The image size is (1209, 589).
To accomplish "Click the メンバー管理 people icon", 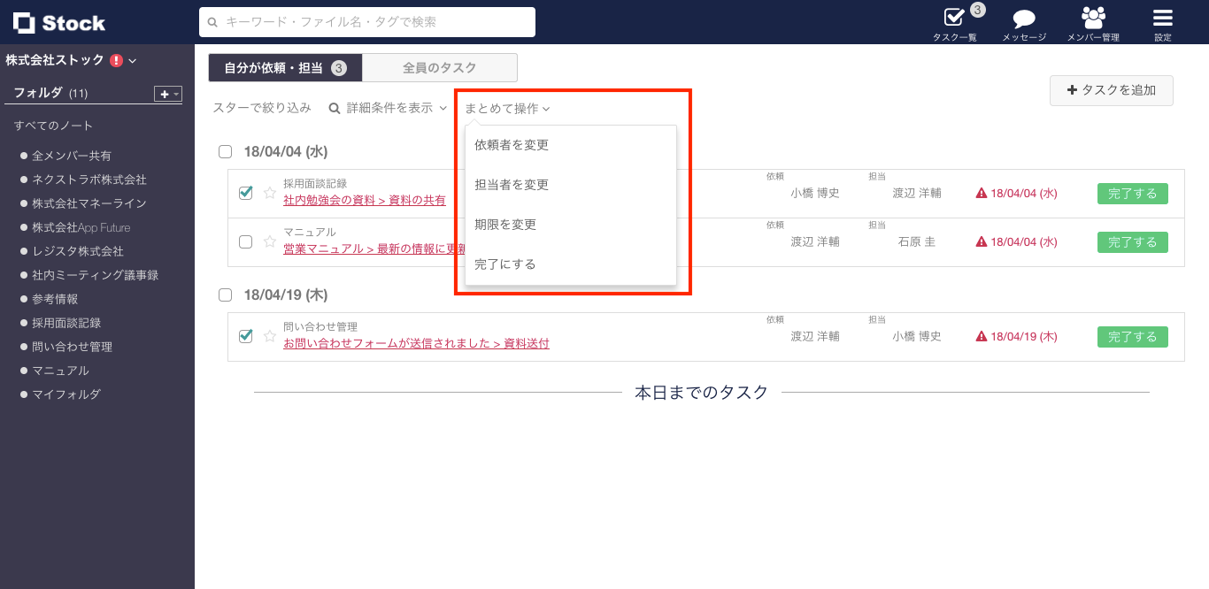I will [x=1093, y=18].
